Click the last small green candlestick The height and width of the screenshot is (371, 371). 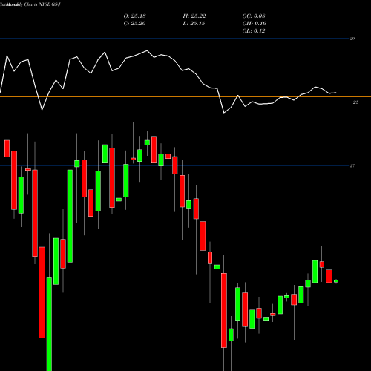click(x=336, y=281)
